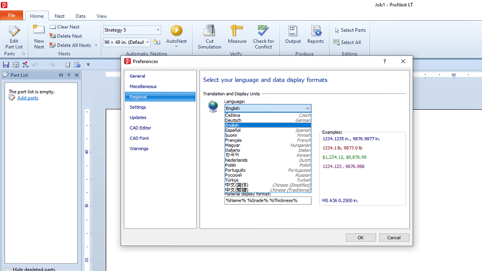
Task: Maximize the Part List panel
Action: pos(61,75)
